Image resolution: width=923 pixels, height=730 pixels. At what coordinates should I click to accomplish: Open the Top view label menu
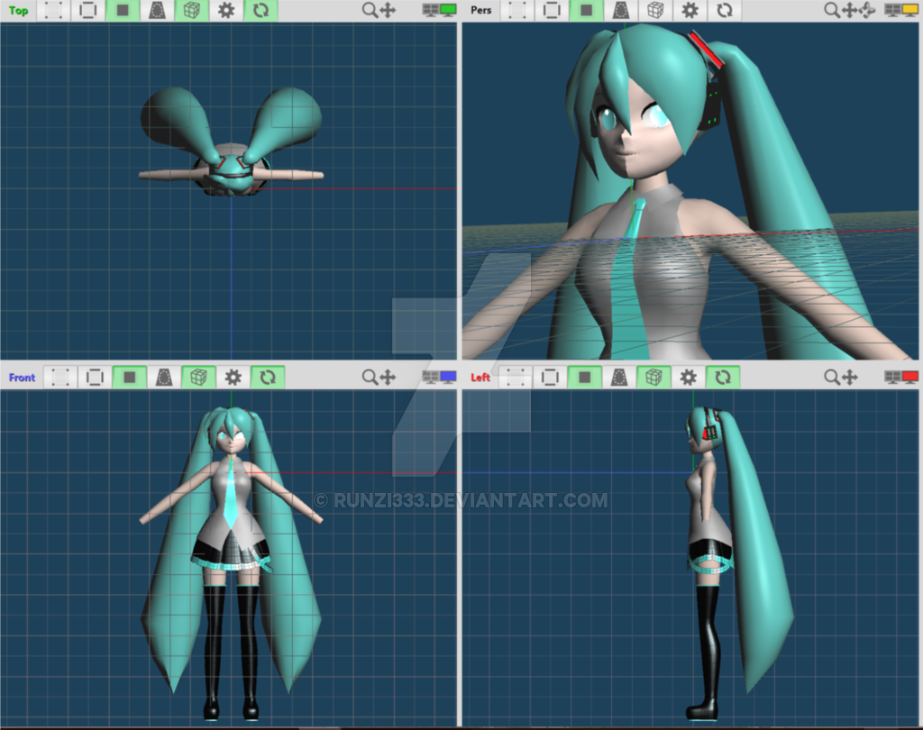18,10
